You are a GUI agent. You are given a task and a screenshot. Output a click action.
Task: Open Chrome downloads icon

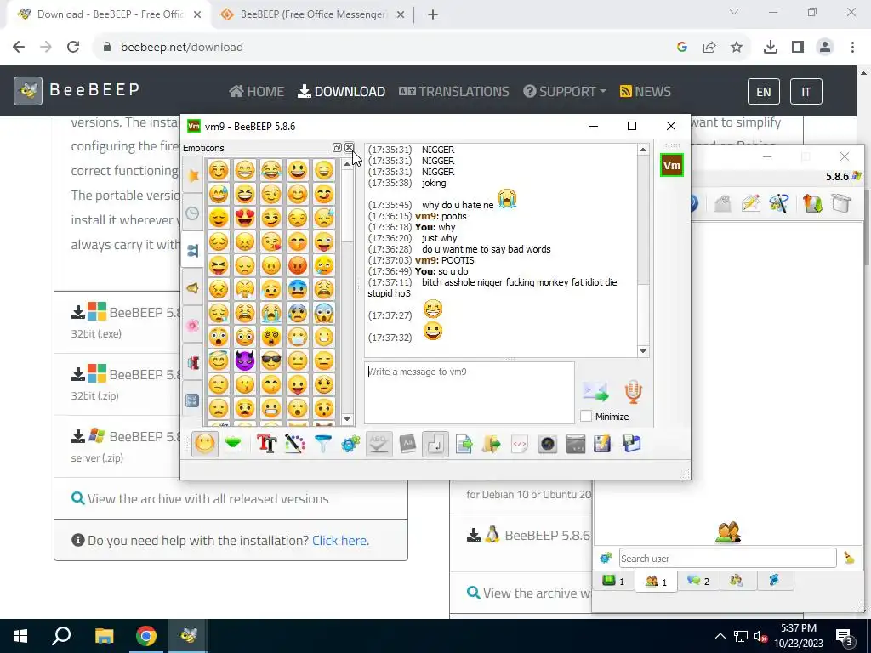pyautogui.click(x=770, y=48)
